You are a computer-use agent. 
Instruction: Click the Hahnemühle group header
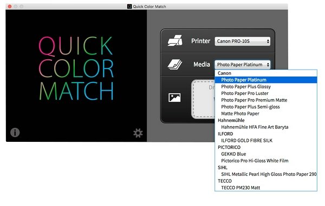(x=231, y=120)
